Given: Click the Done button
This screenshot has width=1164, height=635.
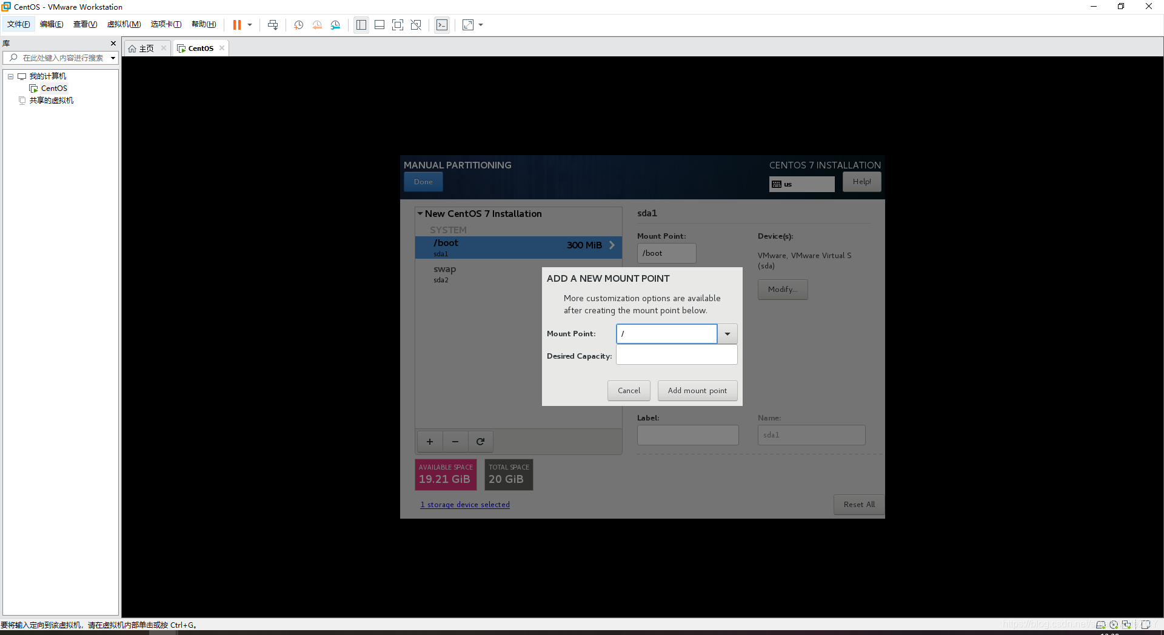Looking at the screenshot, I should (423, 182).
